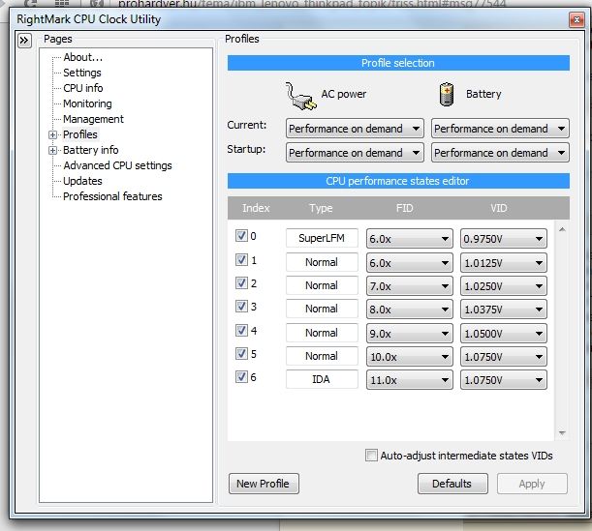Click the browser address bar behind the window
The height and width of the screenshot is (531, 592).
pos(312,5)
